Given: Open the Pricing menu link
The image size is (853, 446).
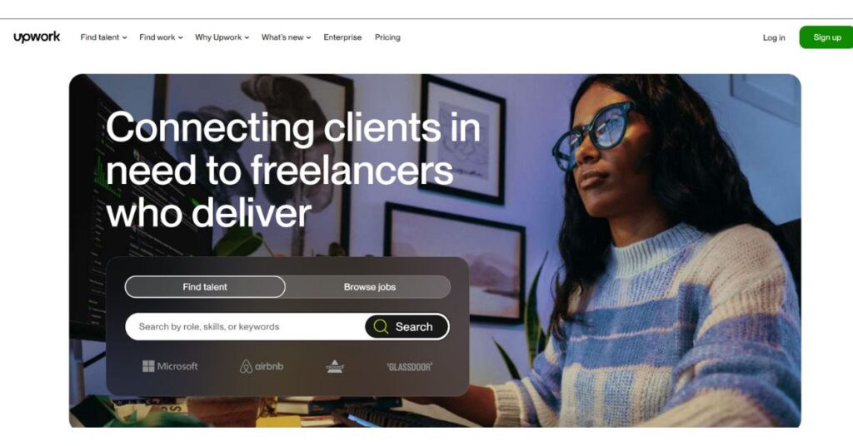Looking at the screenshot, I should click(x=387, y=37).
